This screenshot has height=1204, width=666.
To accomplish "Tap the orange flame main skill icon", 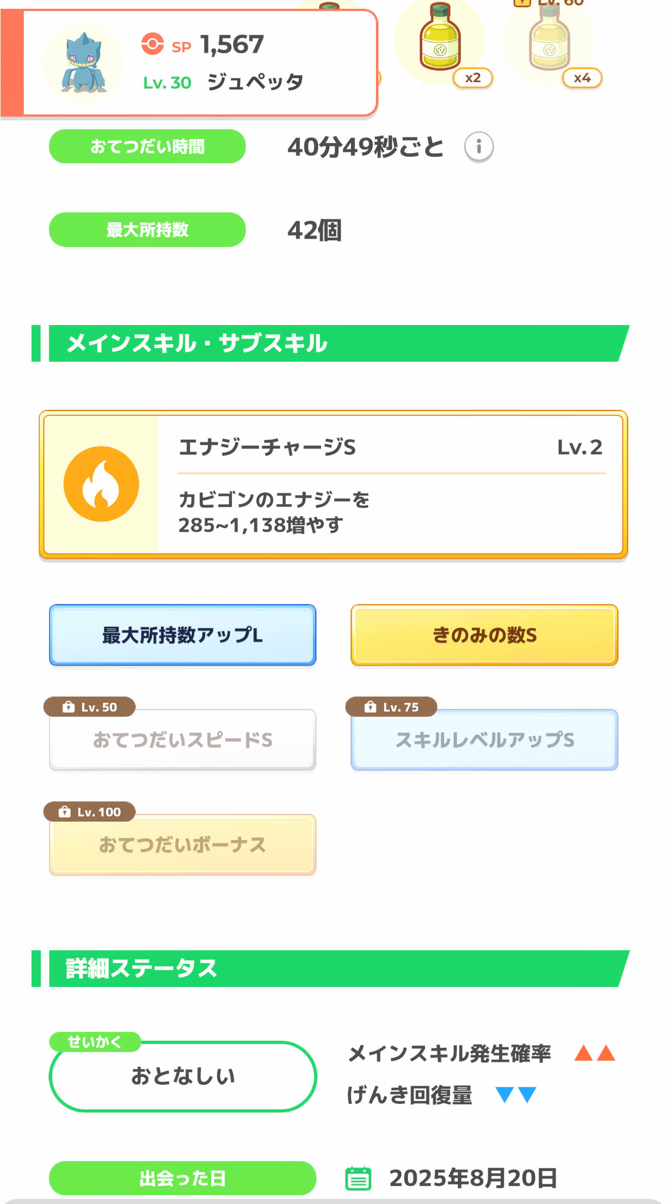I will point(101,484).
